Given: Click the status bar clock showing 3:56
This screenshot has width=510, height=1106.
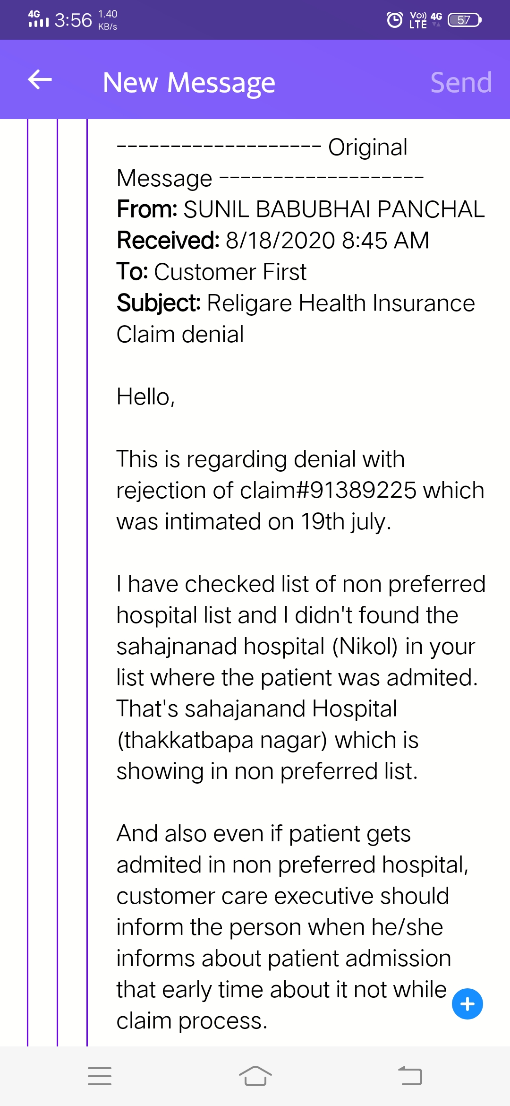Looking at the screenshot, I should point(73,20).
